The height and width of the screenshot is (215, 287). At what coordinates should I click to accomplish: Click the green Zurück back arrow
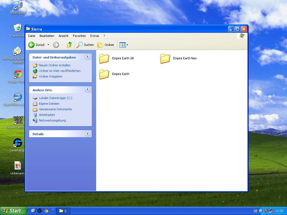(x=31, y=45)
